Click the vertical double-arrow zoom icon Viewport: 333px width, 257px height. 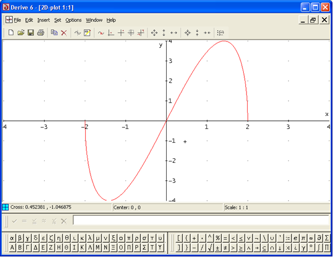(x=163, y=33)
